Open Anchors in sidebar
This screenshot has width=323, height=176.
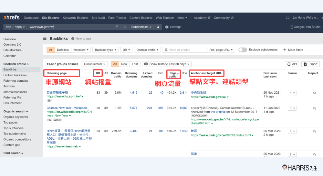pos(9,86)
